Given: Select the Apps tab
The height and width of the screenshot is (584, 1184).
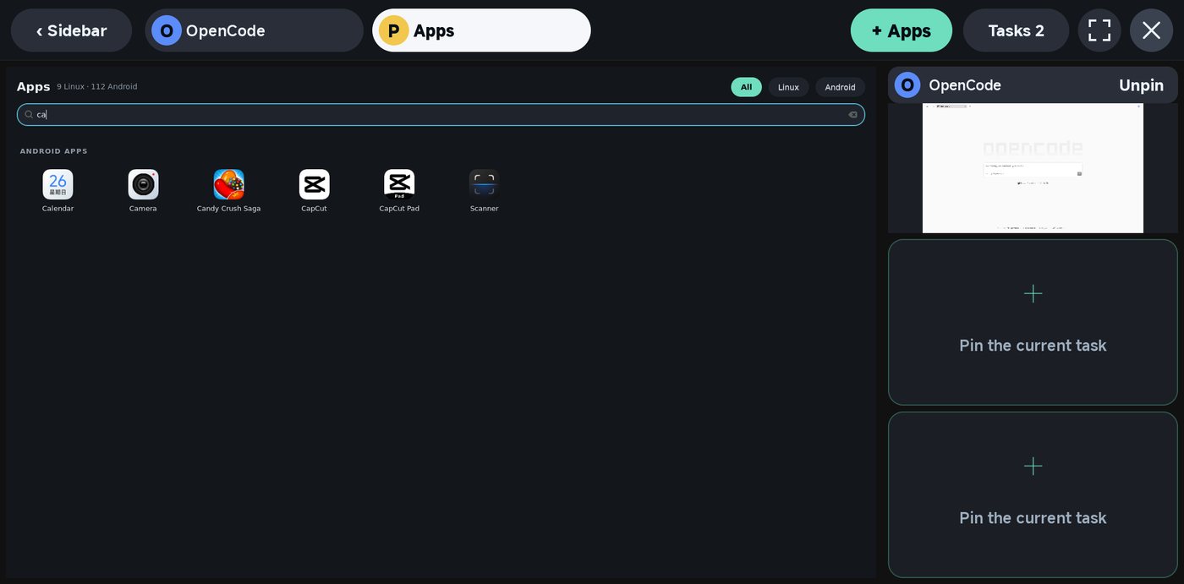Looking at the screenshot, I should 481,30.
